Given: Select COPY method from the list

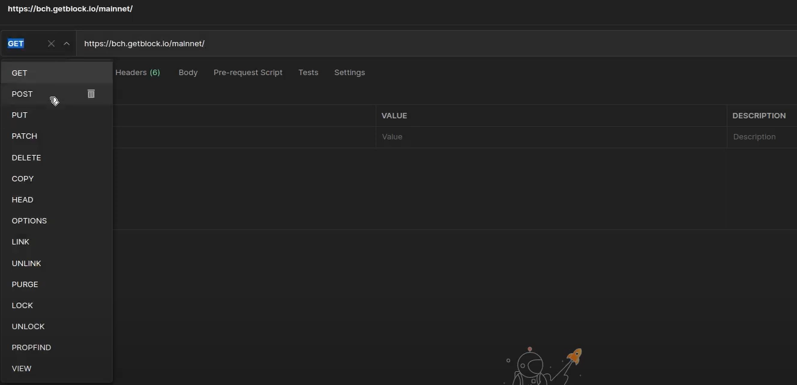Looking at the screenshot, I should pyautogui.click(x=57, y=178).
